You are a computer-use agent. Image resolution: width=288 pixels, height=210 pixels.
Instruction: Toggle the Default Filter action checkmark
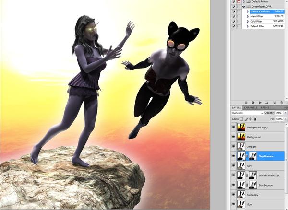pyautogui.click(x=234, y=26)
